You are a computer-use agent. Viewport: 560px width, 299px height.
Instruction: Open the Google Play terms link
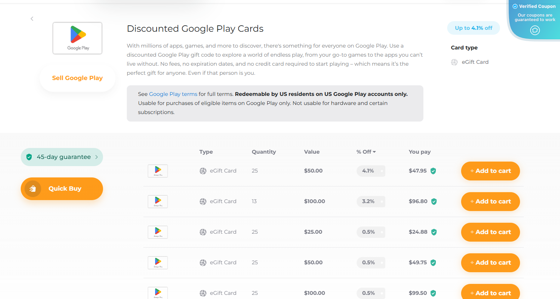[x=173, y=94]
